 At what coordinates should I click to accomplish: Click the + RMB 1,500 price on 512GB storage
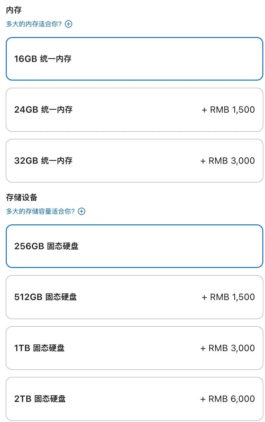(x=228, y=297)
